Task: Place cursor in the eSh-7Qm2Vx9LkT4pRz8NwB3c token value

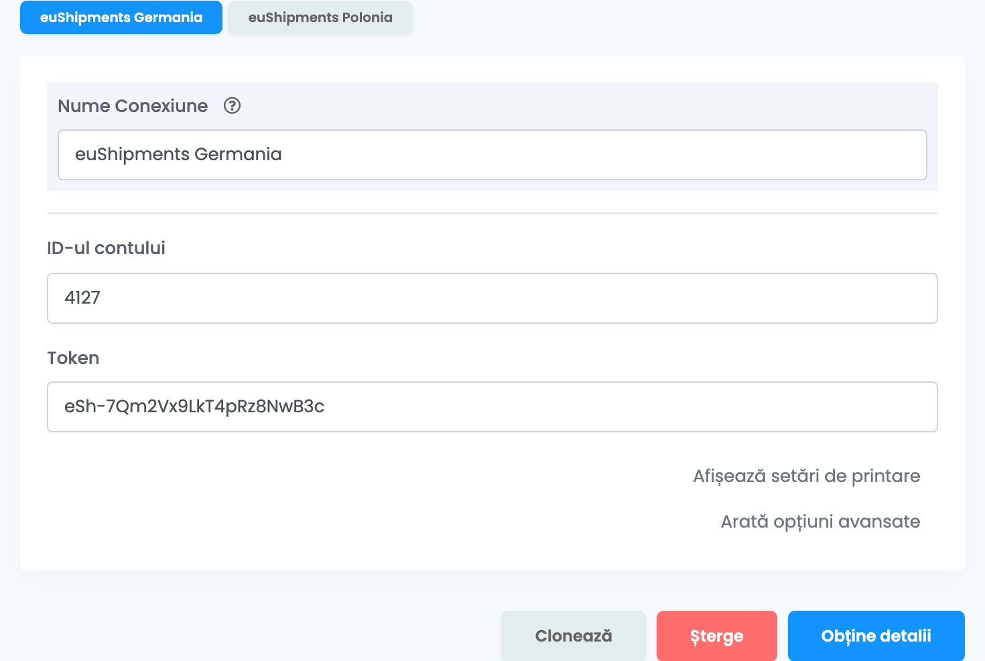Action: coord(194,406)
